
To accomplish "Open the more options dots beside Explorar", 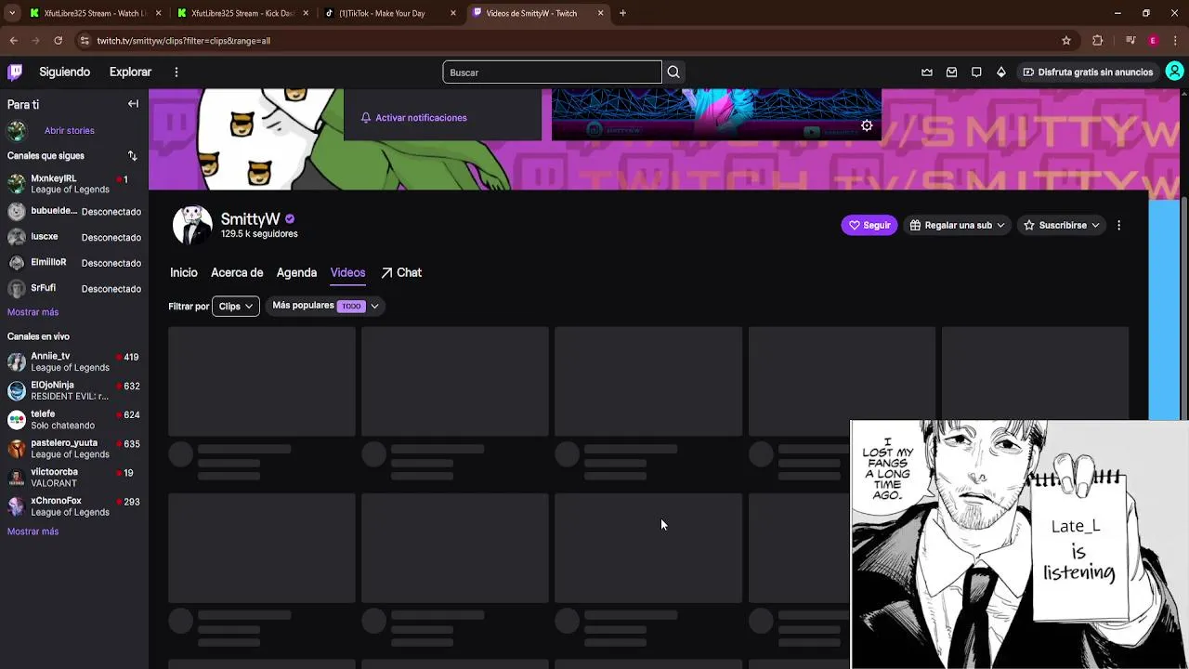I will tap(176, 72).
